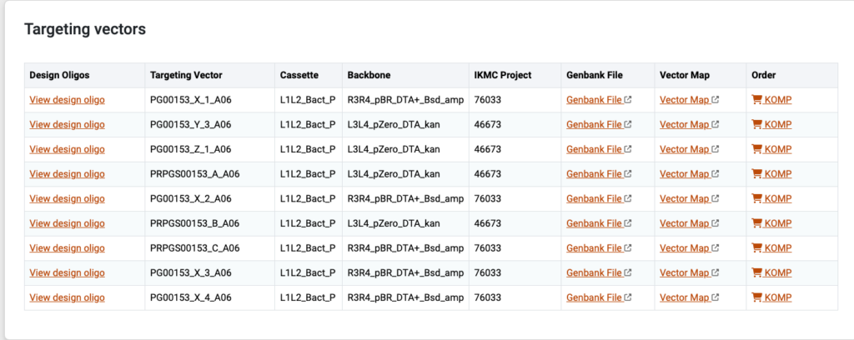Click external-link icon beside PG00153_X_3_A06 Genbank File
The height and width of the screenshot is (340, 854).
(x=628, y=273)
